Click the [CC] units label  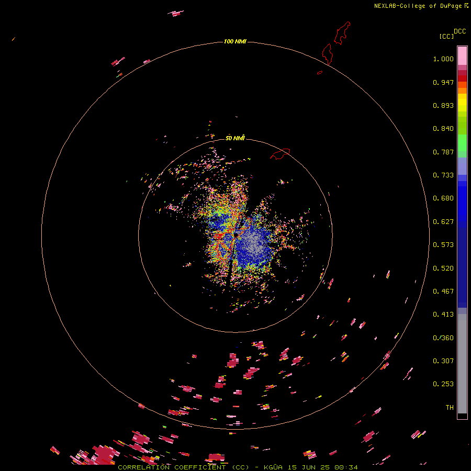(x=446, y=36)
